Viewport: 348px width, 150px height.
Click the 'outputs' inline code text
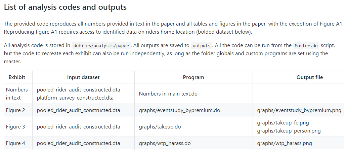201,45
